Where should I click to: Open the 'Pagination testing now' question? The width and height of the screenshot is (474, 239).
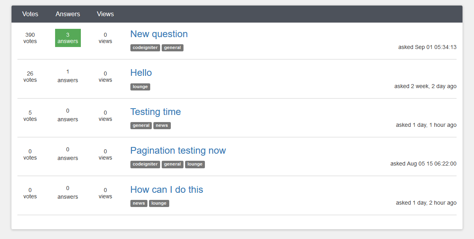(x=178, y=151)
